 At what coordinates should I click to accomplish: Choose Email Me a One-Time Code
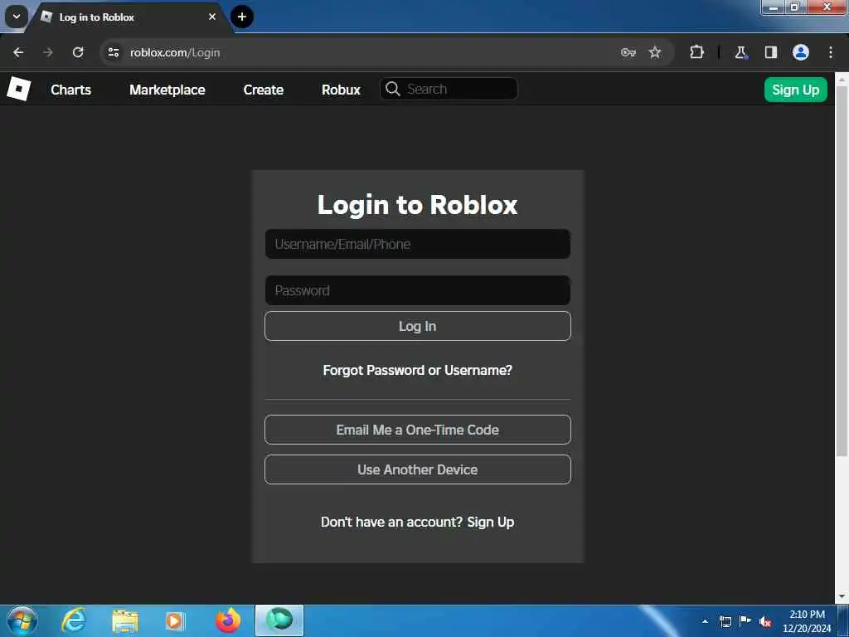click(418, 430)
